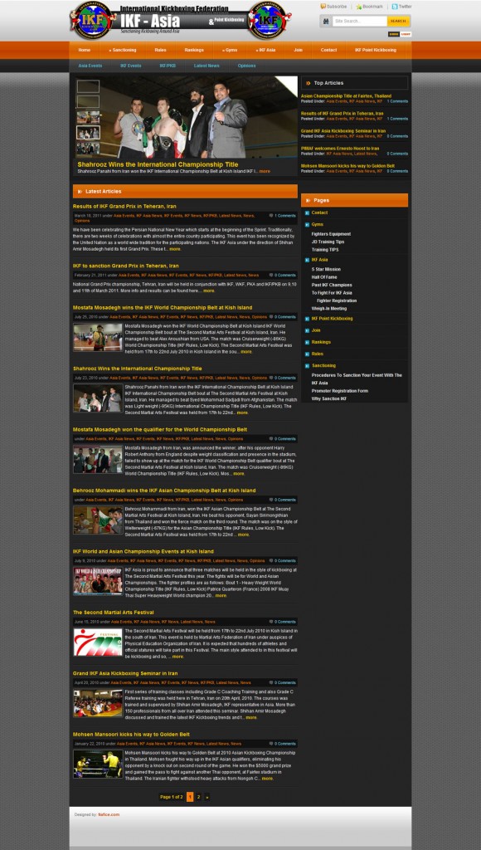Click the Twitter bird icon
This screenshot has height=850, width=481.
395,7
